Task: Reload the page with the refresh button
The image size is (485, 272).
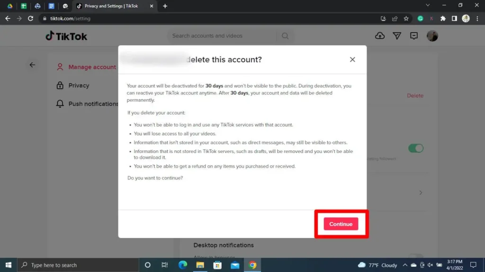Action: pyautogui.click(x=30, y=18)
